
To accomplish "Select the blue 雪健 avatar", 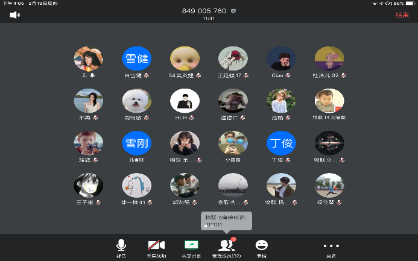I will coord(136,59).
